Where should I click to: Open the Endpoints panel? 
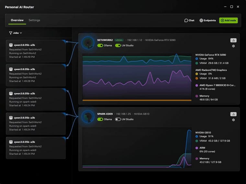pyautogui.click(x=207, y=20)
